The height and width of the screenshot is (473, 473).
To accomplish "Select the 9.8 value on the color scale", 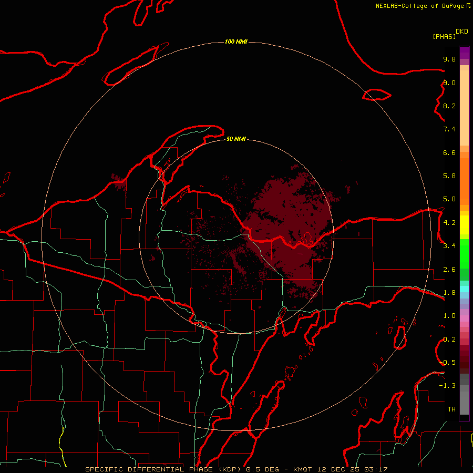I will [449, 59].
